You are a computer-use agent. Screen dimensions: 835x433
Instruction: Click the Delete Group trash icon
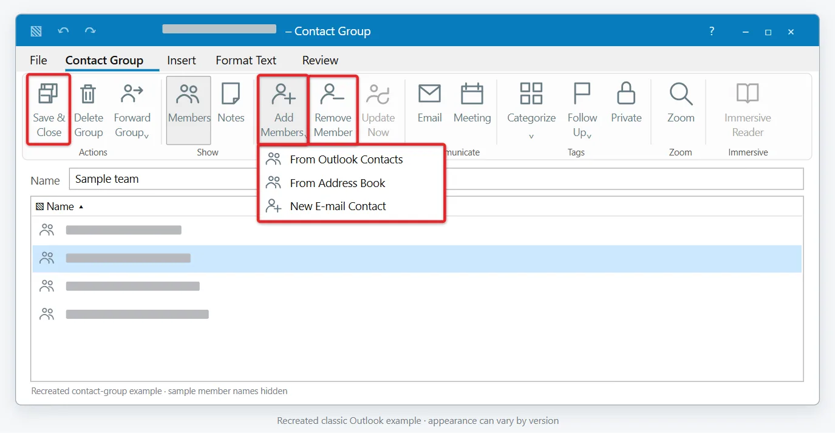pos(89,94)
